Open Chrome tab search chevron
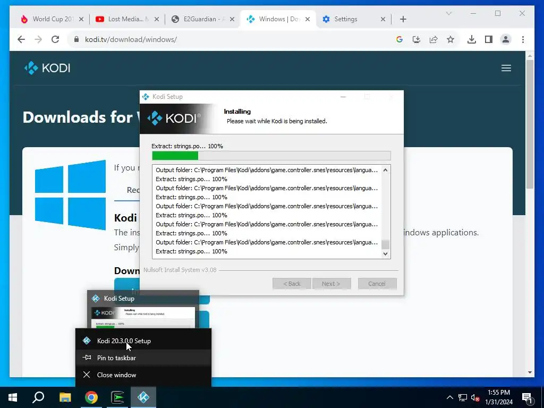The height and width of the screenshot is (408, 544). coord(448,13)
